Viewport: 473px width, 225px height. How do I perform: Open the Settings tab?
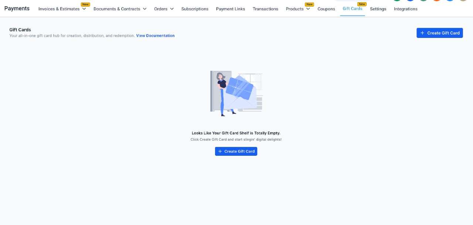tap(378, 9)
